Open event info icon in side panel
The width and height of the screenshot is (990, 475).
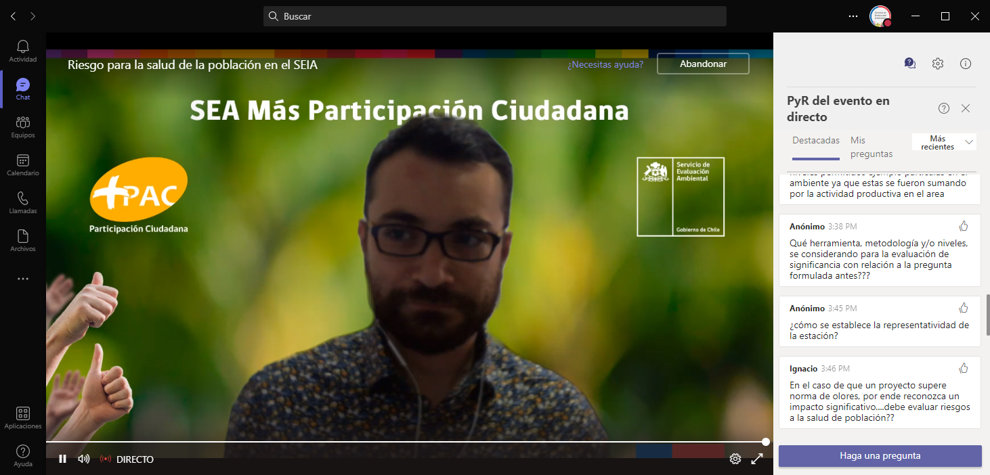(x=966, y=64)
